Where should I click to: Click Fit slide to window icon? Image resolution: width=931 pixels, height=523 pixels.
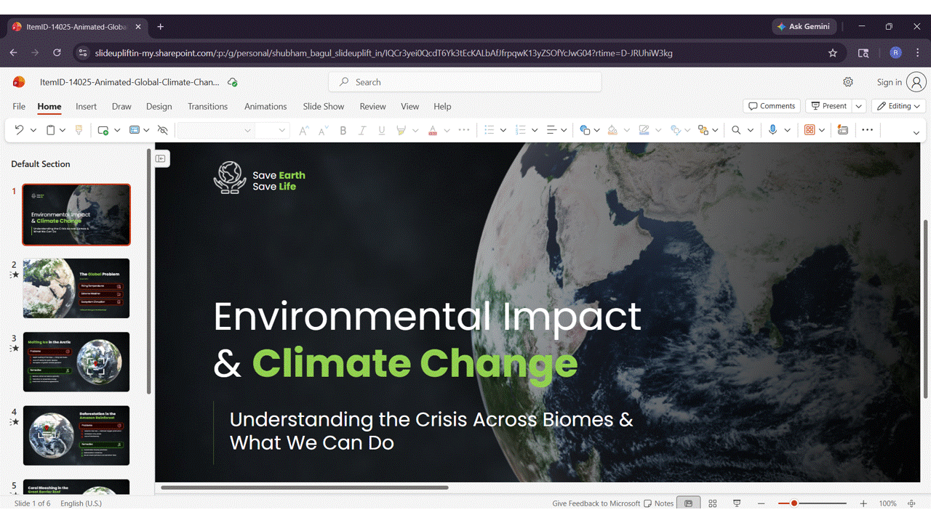(912, 503)
